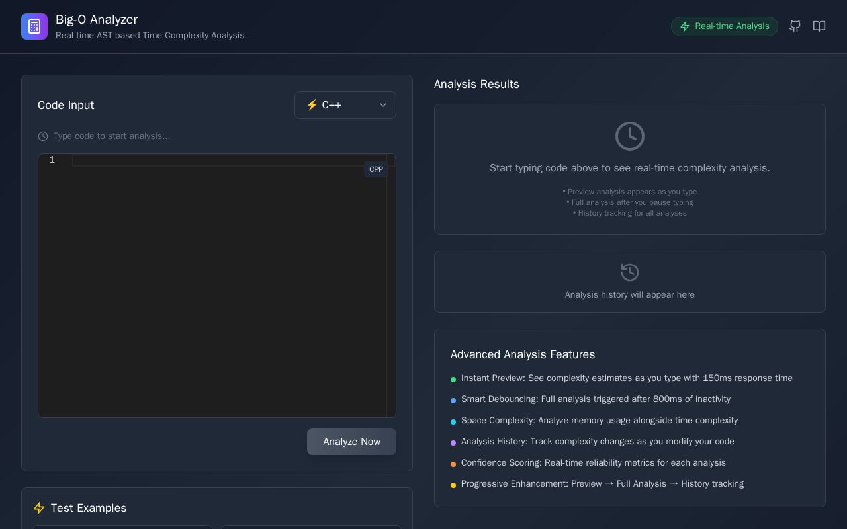
Task: Click the 'Analysis History: Track complexity changes' line
Action: [598, 442]
